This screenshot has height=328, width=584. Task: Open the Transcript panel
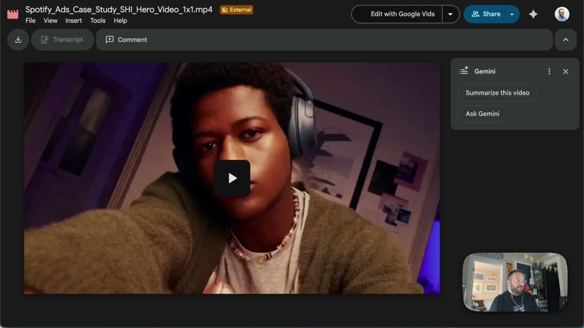[x=62, y=40]
